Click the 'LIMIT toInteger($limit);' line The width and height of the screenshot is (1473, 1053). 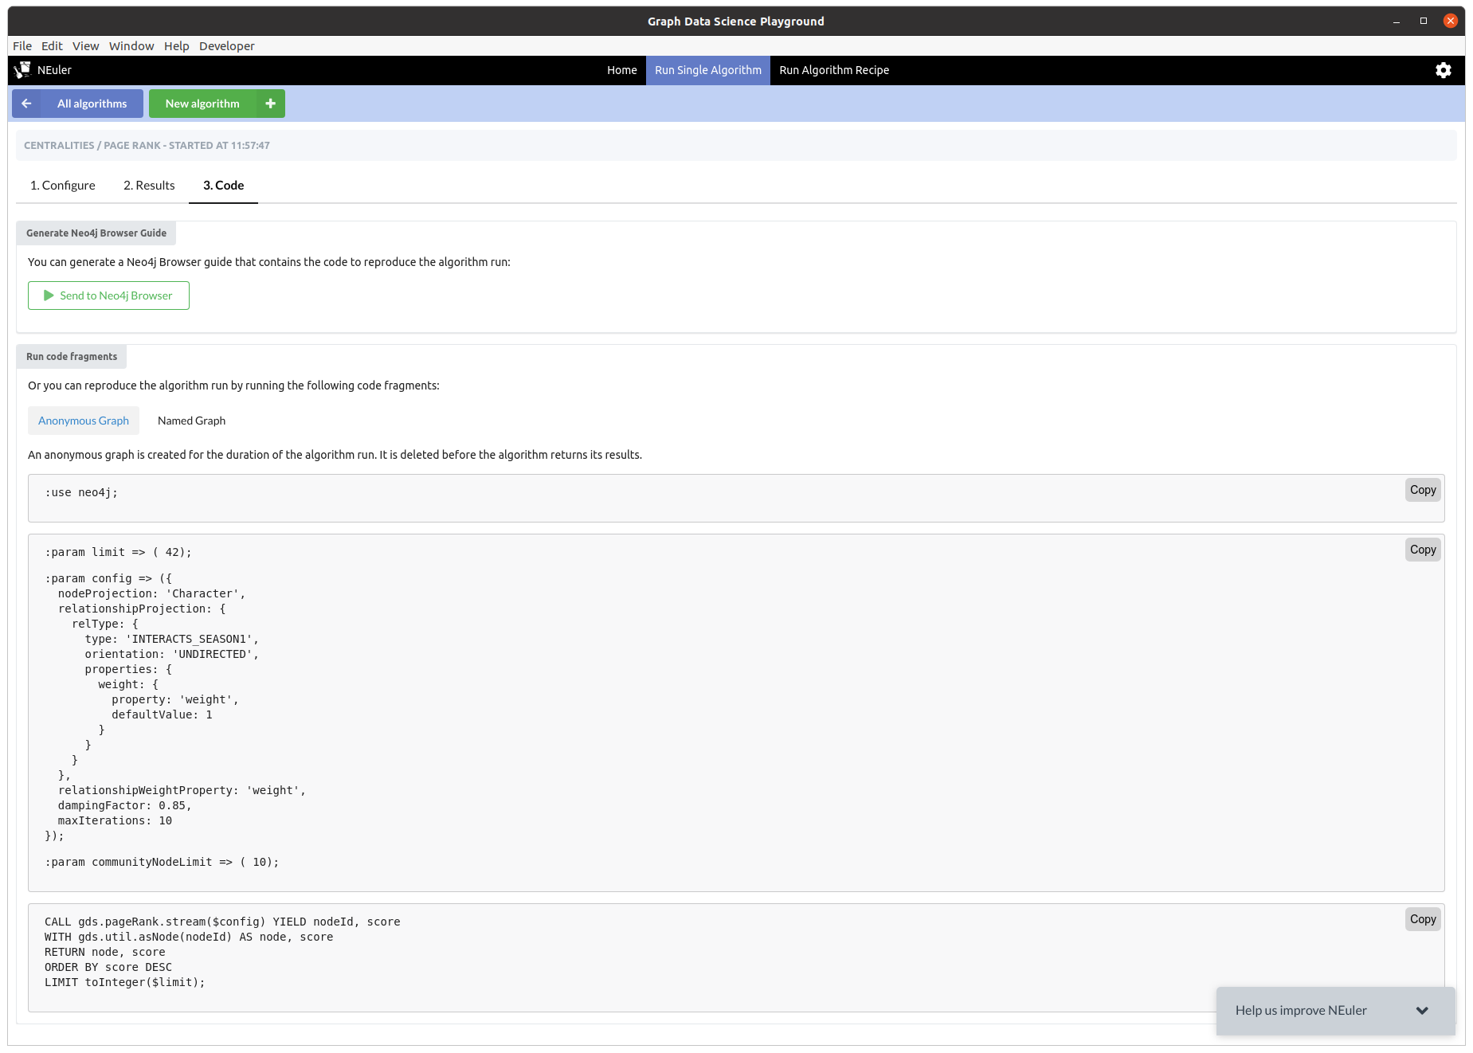click(125, 983)
